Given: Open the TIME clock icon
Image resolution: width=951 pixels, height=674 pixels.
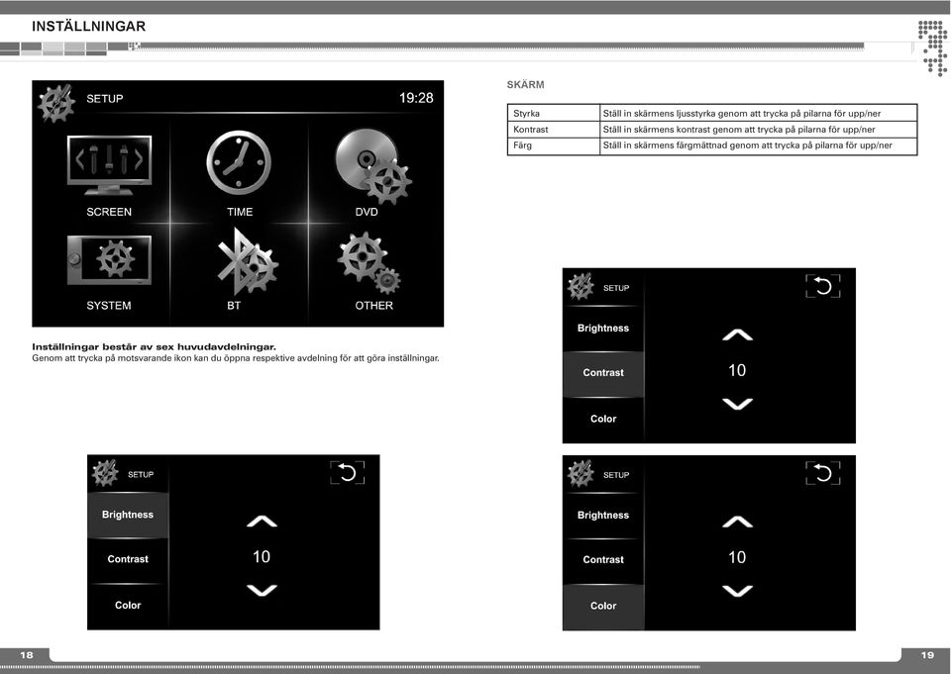Looking at the screenshot, I should pos(239,162).
